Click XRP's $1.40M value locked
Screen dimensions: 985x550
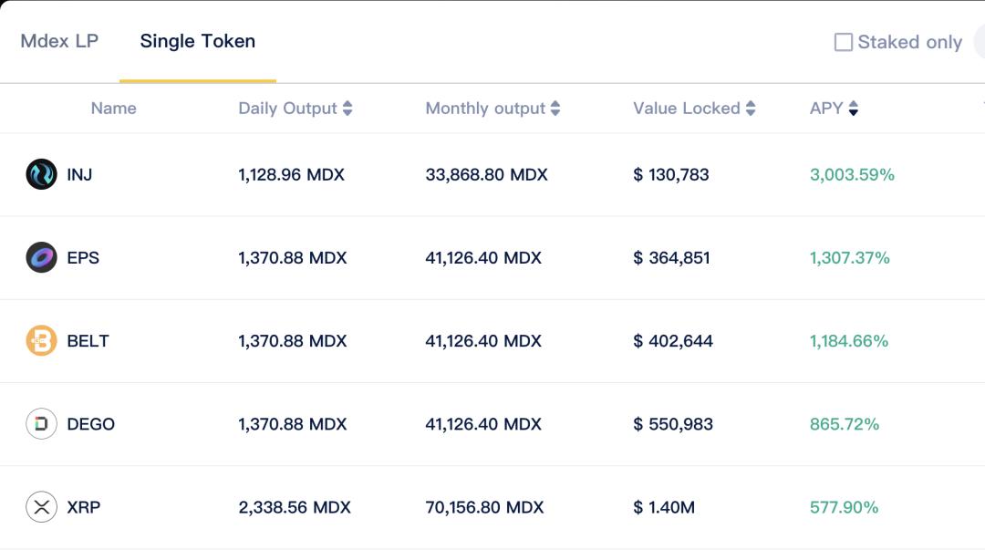tap(664, 507)
